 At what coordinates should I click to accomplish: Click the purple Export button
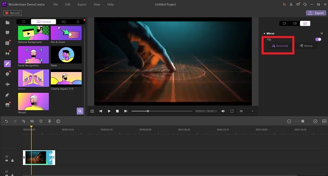point(316,13)
